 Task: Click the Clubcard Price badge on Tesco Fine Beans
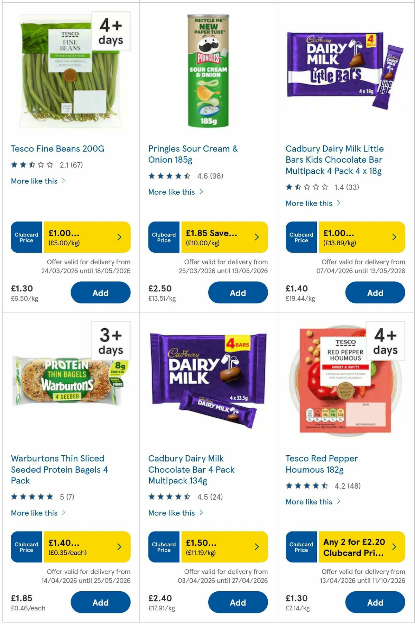click(26, 237)
